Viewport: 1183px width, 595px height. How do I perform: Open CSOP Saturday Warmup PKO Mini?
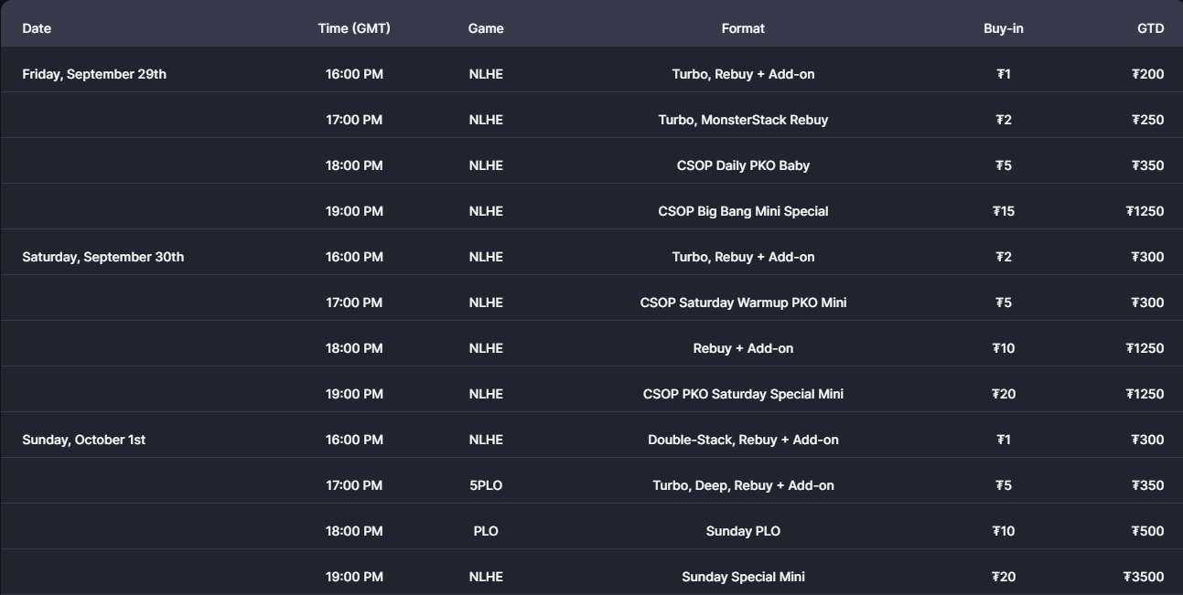(x=743, y=303)
